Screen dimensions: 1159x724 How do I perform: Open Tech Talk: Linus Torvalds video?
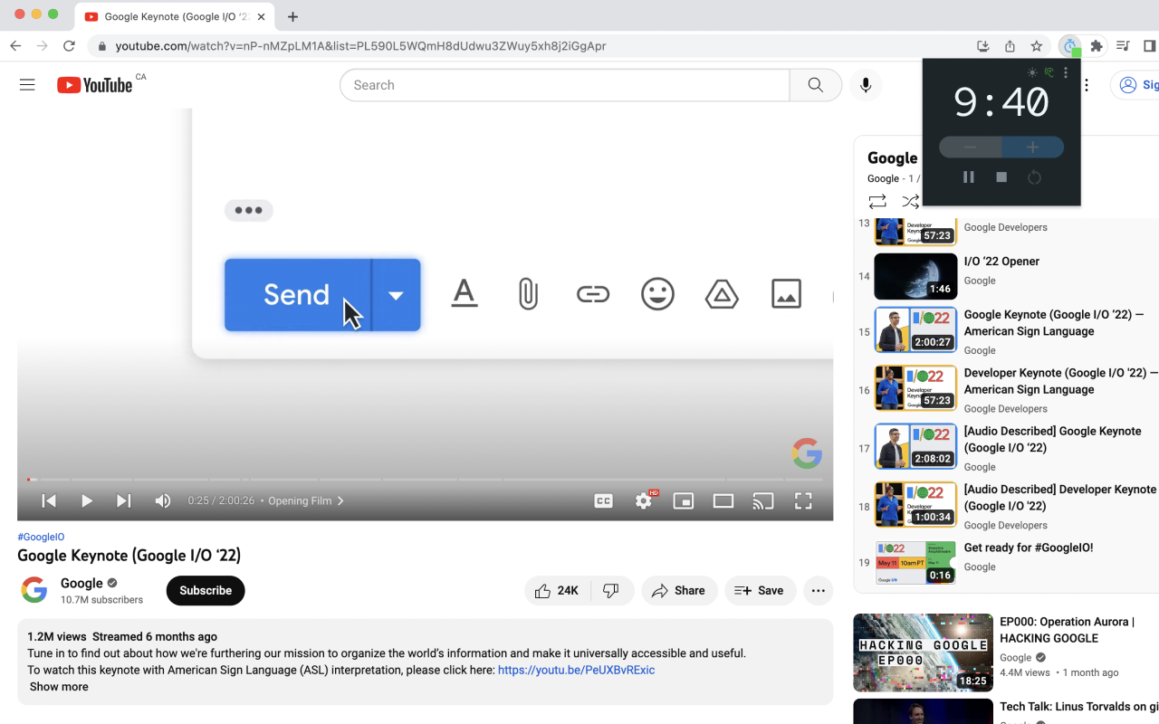point(1006,711)
